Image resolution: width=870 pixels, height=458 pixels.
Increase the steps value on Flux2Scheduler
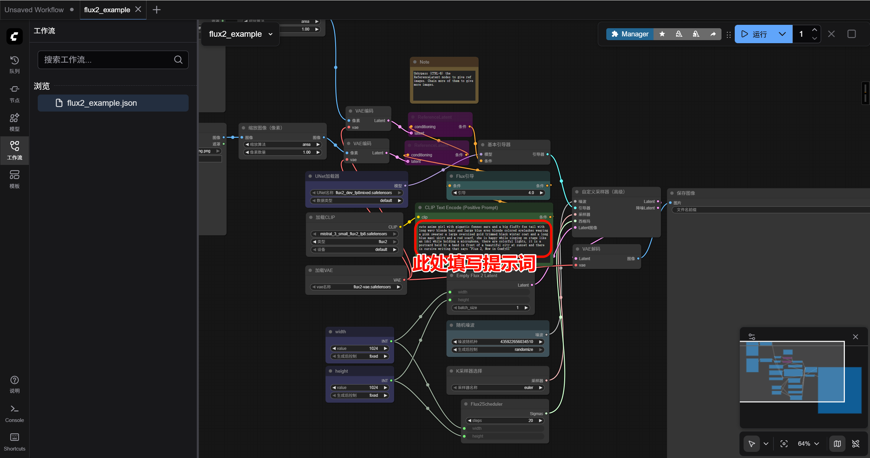540,421
